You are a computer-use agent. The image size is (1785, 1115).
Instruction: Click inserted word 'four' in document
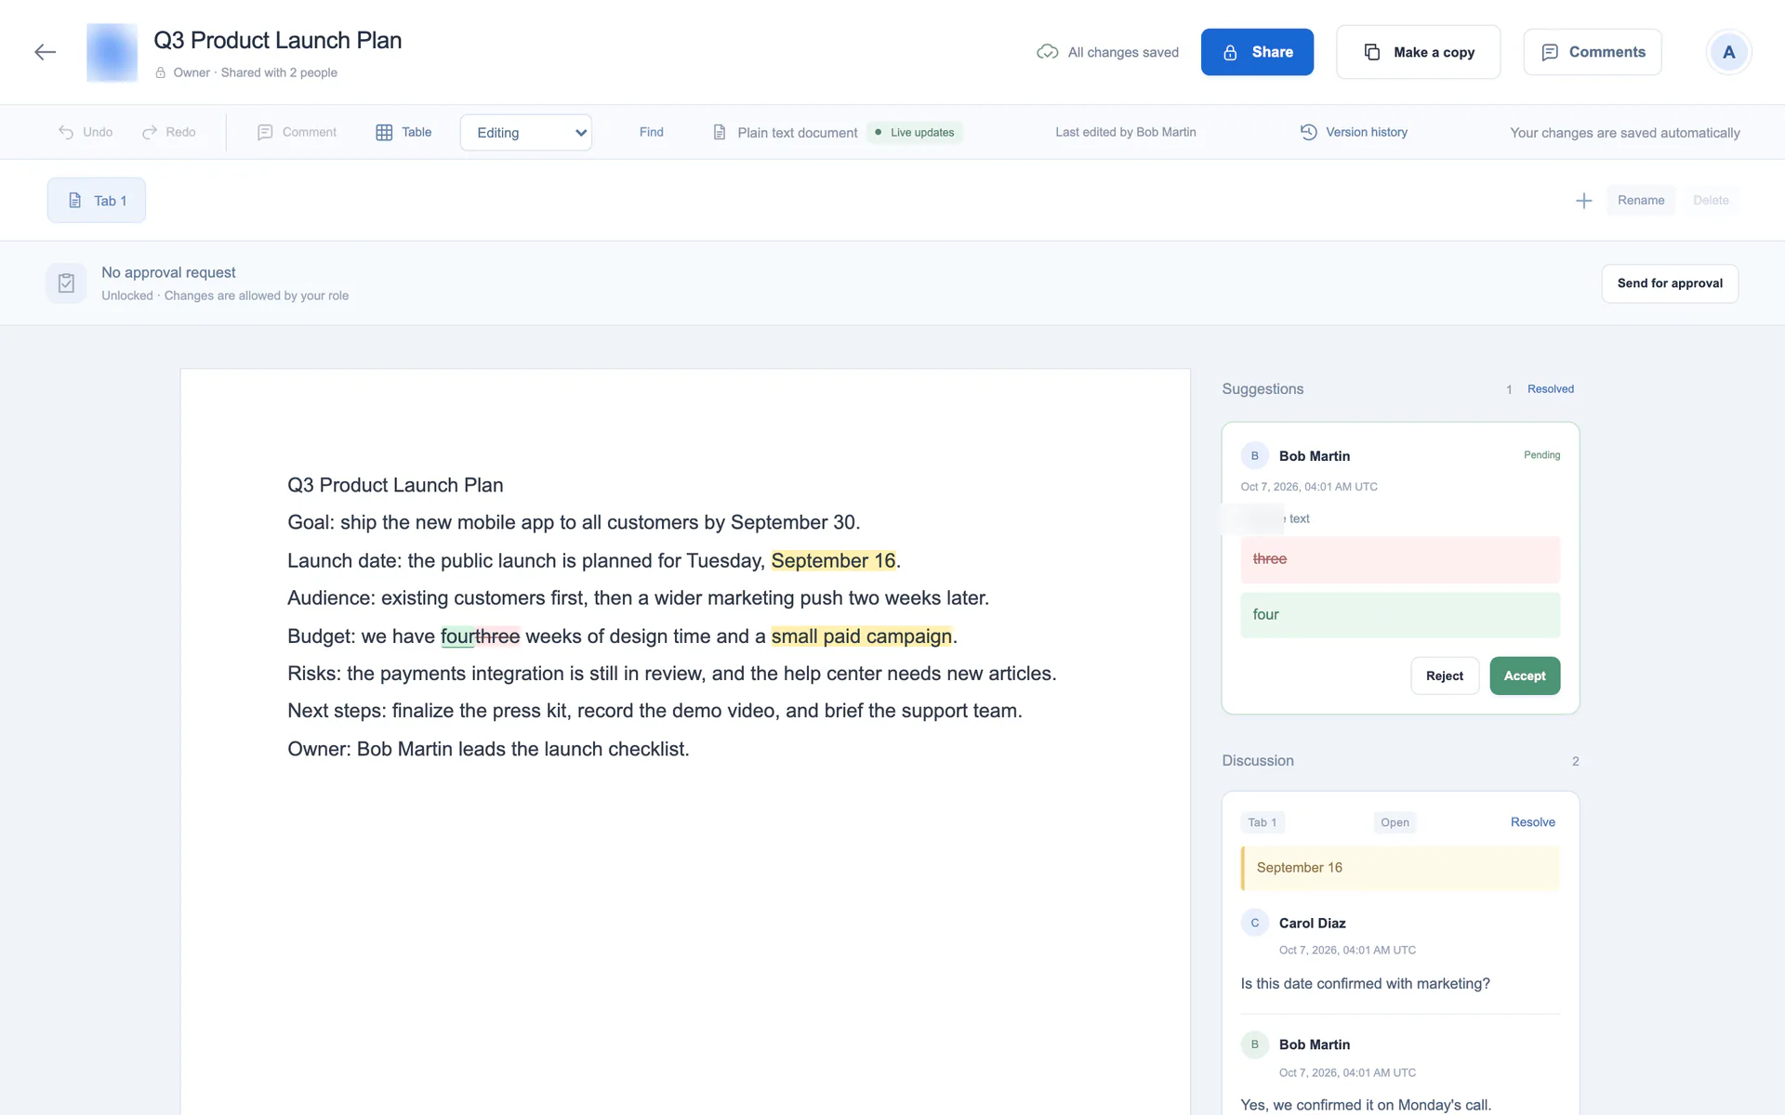457,636
